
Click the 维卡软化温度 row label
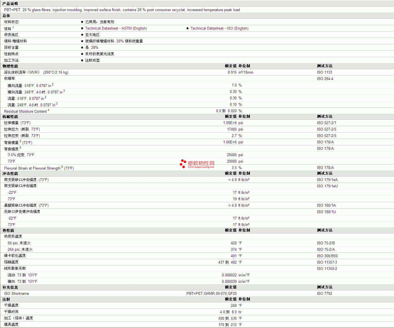pyautogui.click(x=15, y=255)
